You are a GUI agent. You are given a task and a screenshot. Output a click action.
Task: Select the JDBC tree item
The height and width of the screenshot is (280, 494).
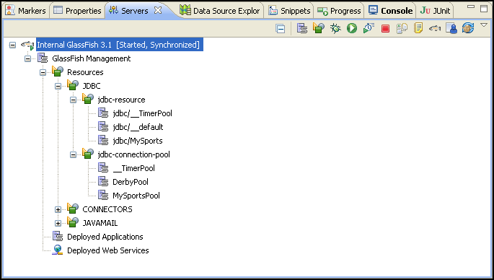(x=92, y=86)
